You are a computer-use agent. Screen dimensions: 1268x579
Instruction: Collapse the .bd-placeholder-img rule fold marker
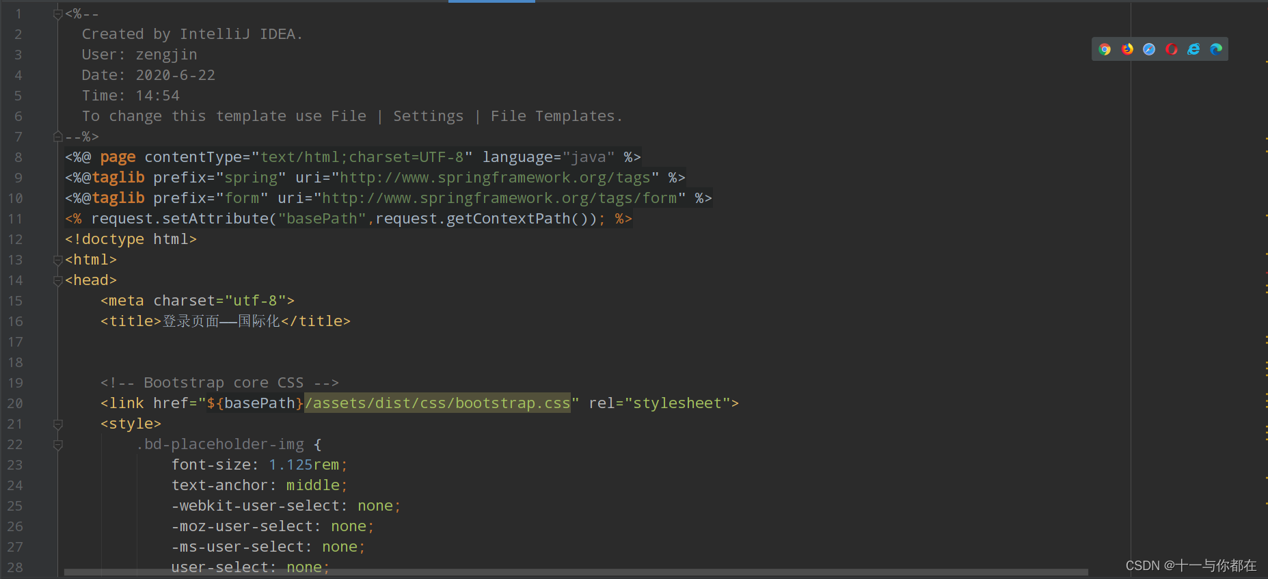tap(58, 445)
